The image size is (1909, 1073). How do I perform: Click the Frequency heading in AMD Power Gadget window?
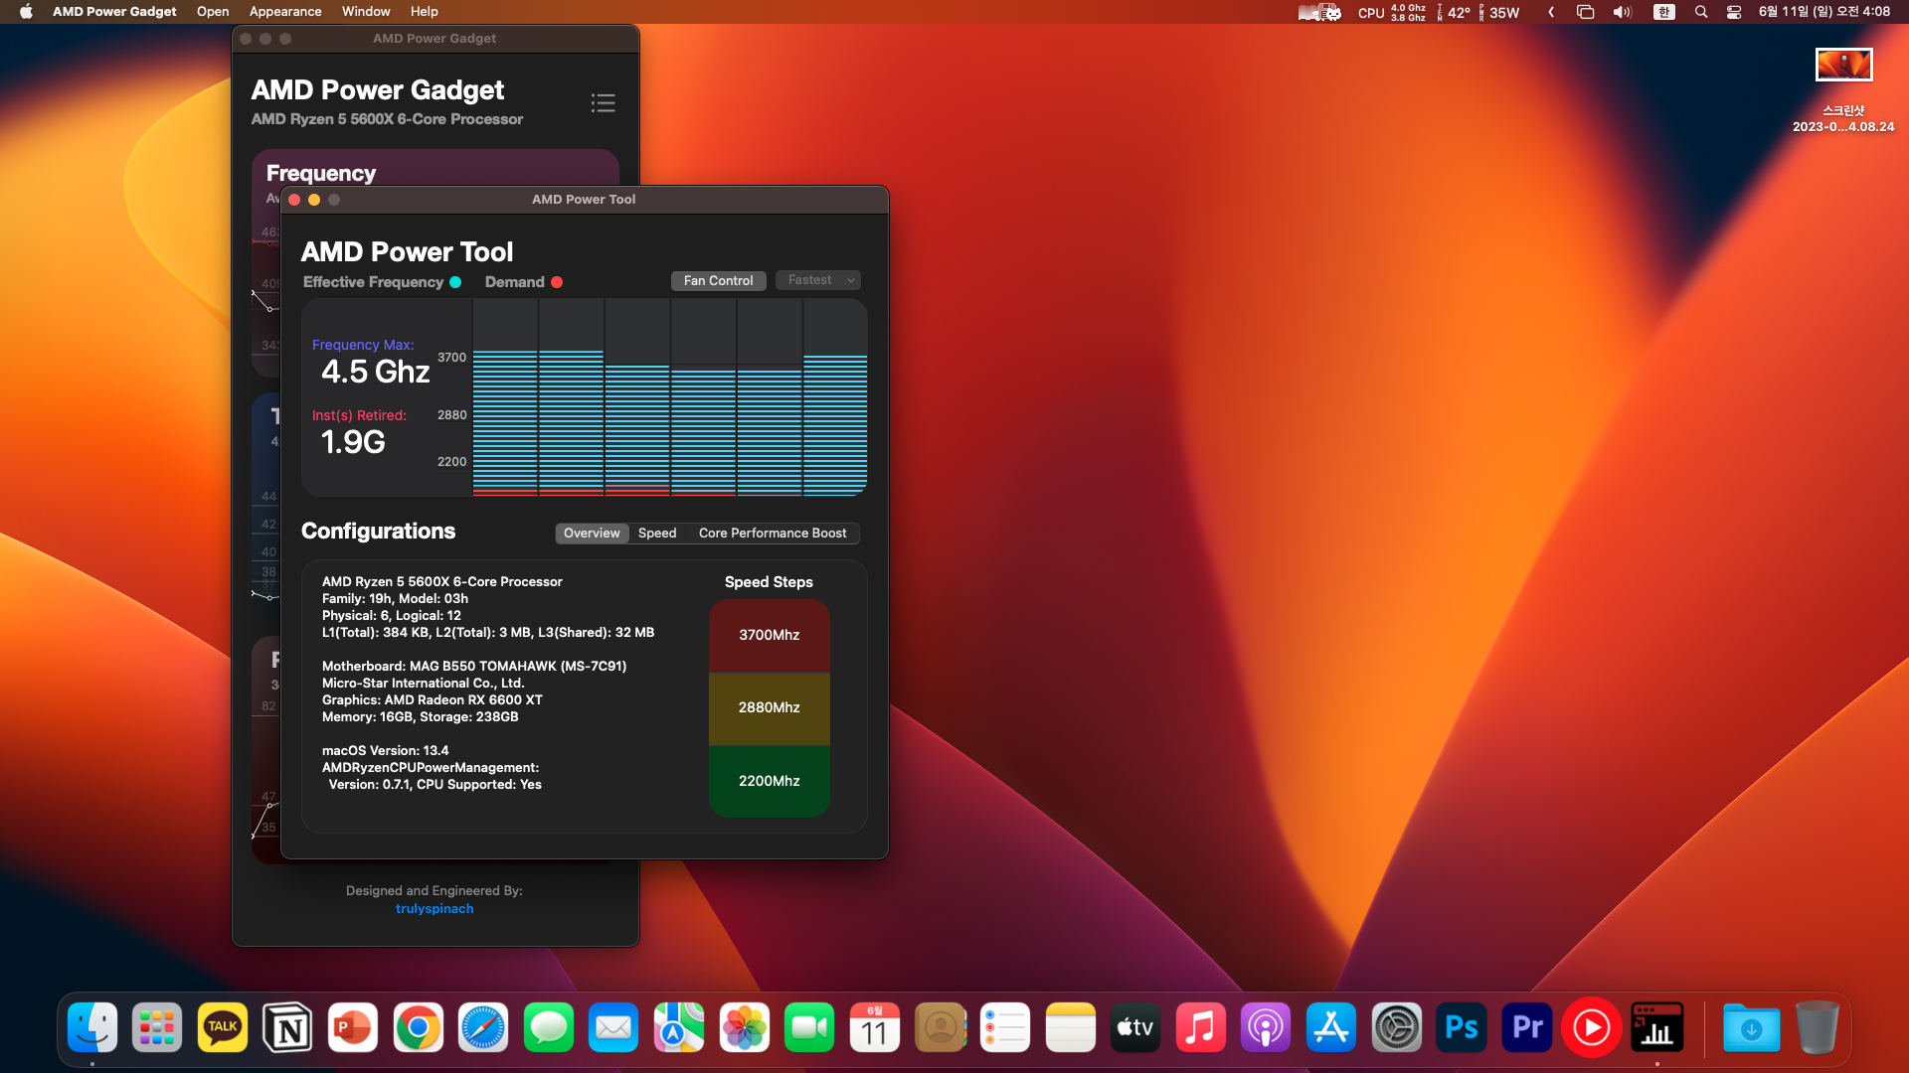321,173
